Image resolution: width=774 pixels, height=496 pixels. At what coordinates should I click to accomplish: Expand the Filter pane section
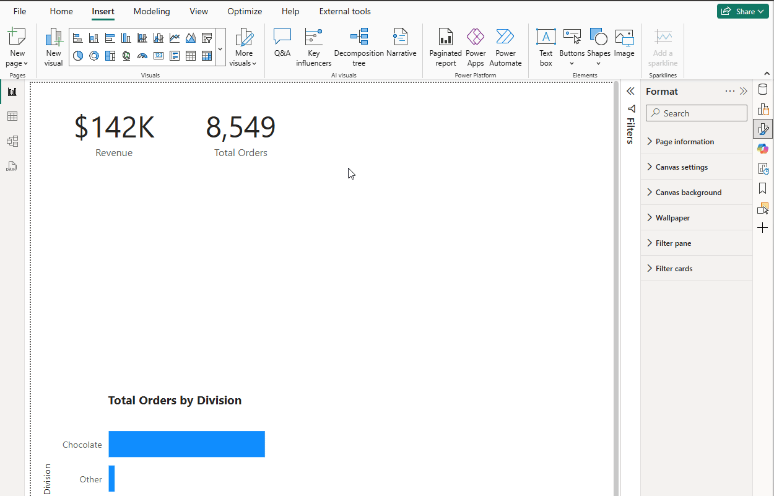coord(697,243)
